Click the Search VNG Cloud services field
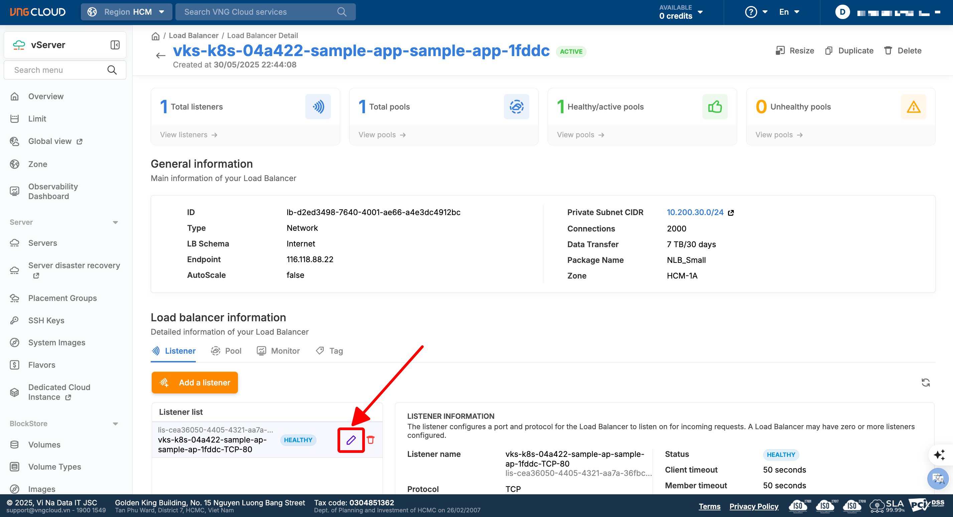Image resolution: width=953 pixels, height=517 pixels. pyautogui.click(x=259, y=12)
